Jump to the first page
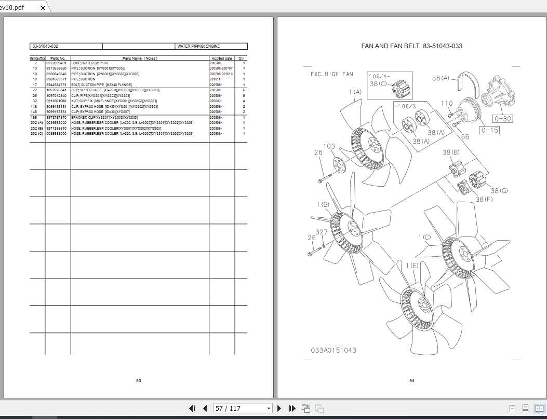 click(192, 408)
